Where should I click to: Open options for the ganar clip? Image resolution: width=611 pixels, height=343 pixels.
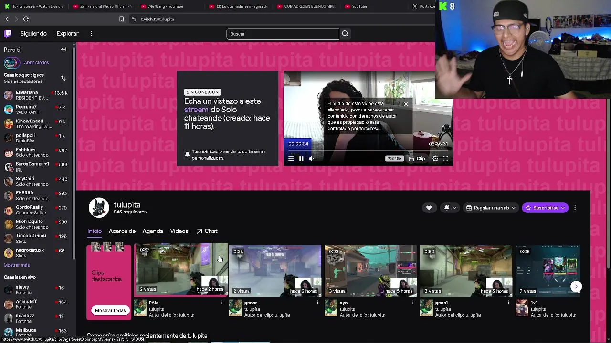pos(317,303)
